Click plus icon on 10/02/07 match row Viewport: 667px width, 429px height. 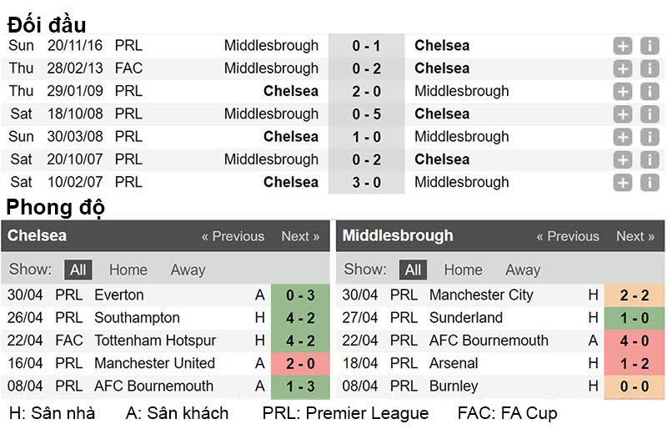(623, 182)
